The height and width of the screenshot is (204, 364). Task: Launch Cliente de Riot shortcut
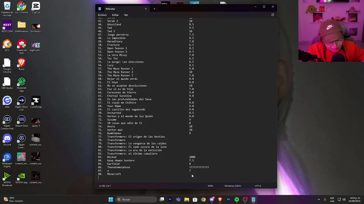(22, 47)
